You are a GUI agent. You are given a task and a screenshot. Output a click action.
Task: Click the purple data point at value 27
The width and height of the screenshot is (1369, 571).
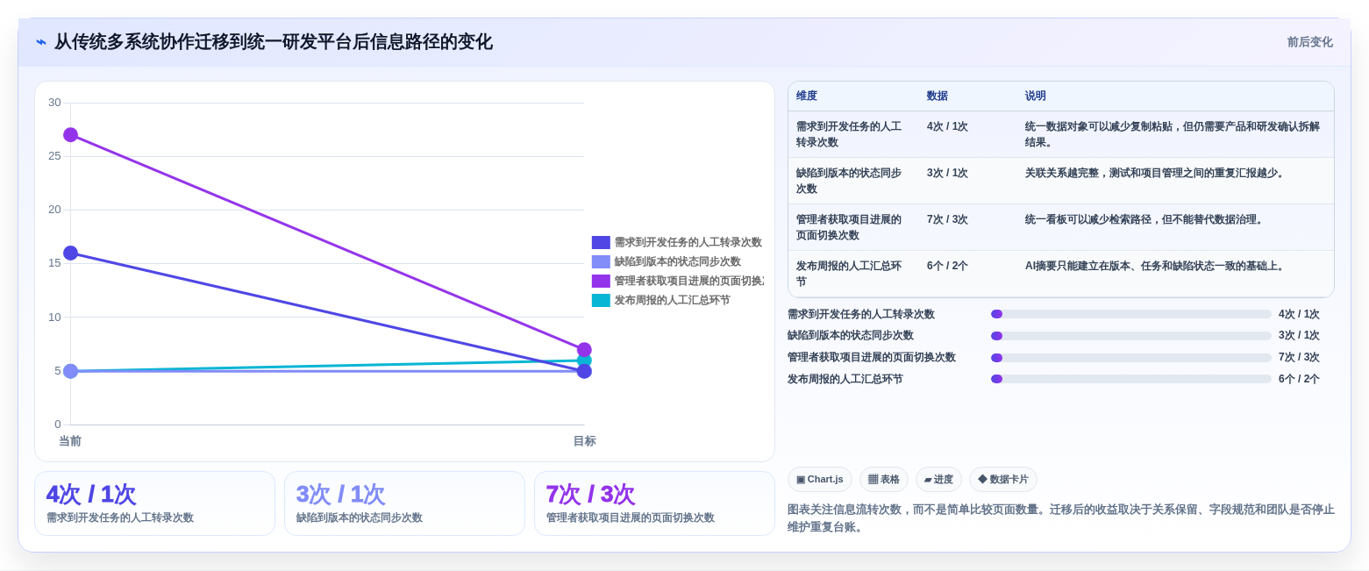[x=71, y=134]
